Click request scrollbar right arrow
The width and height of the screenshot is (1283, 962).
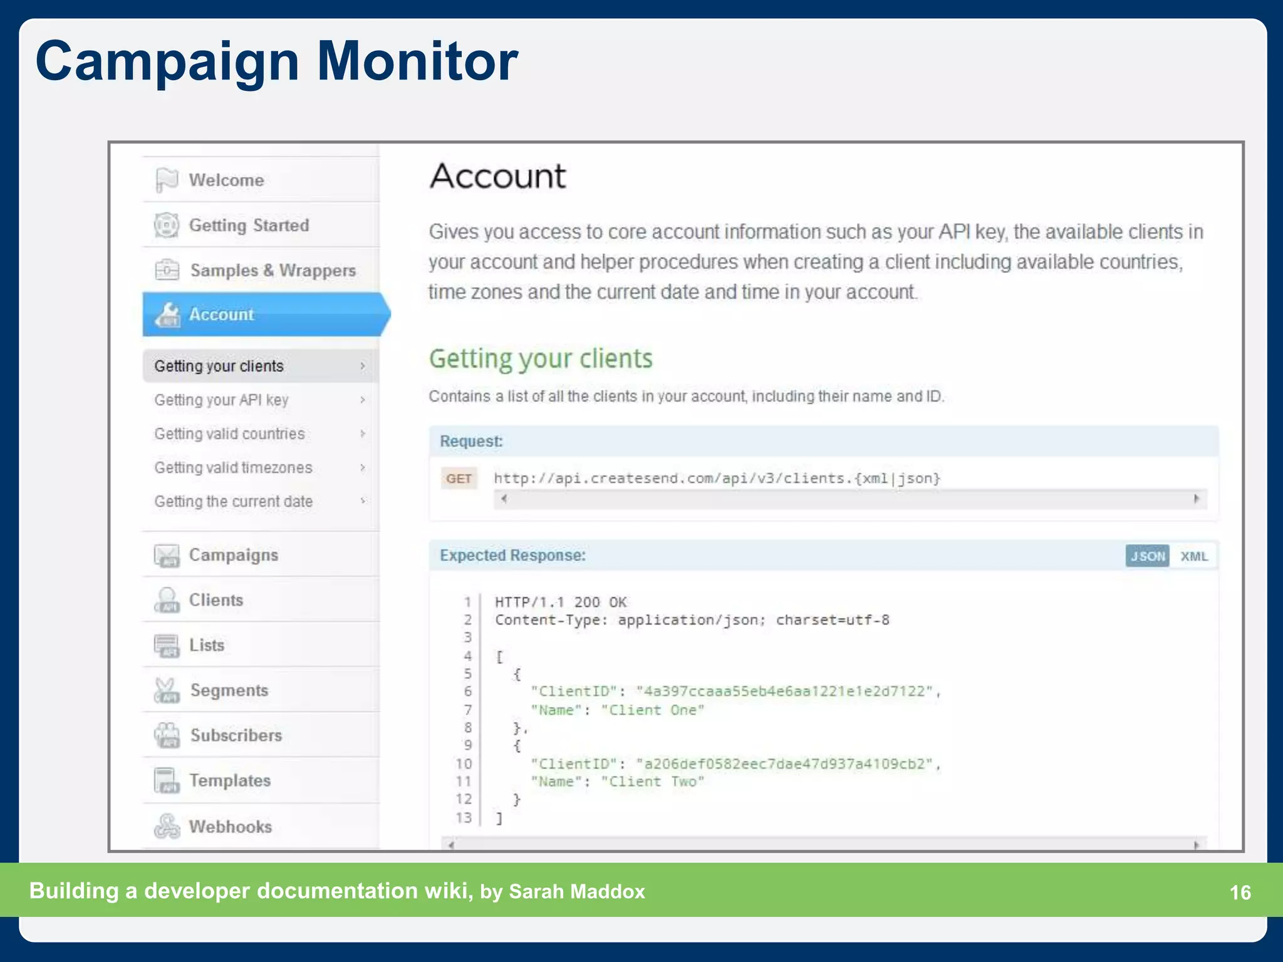[1197, 499]
